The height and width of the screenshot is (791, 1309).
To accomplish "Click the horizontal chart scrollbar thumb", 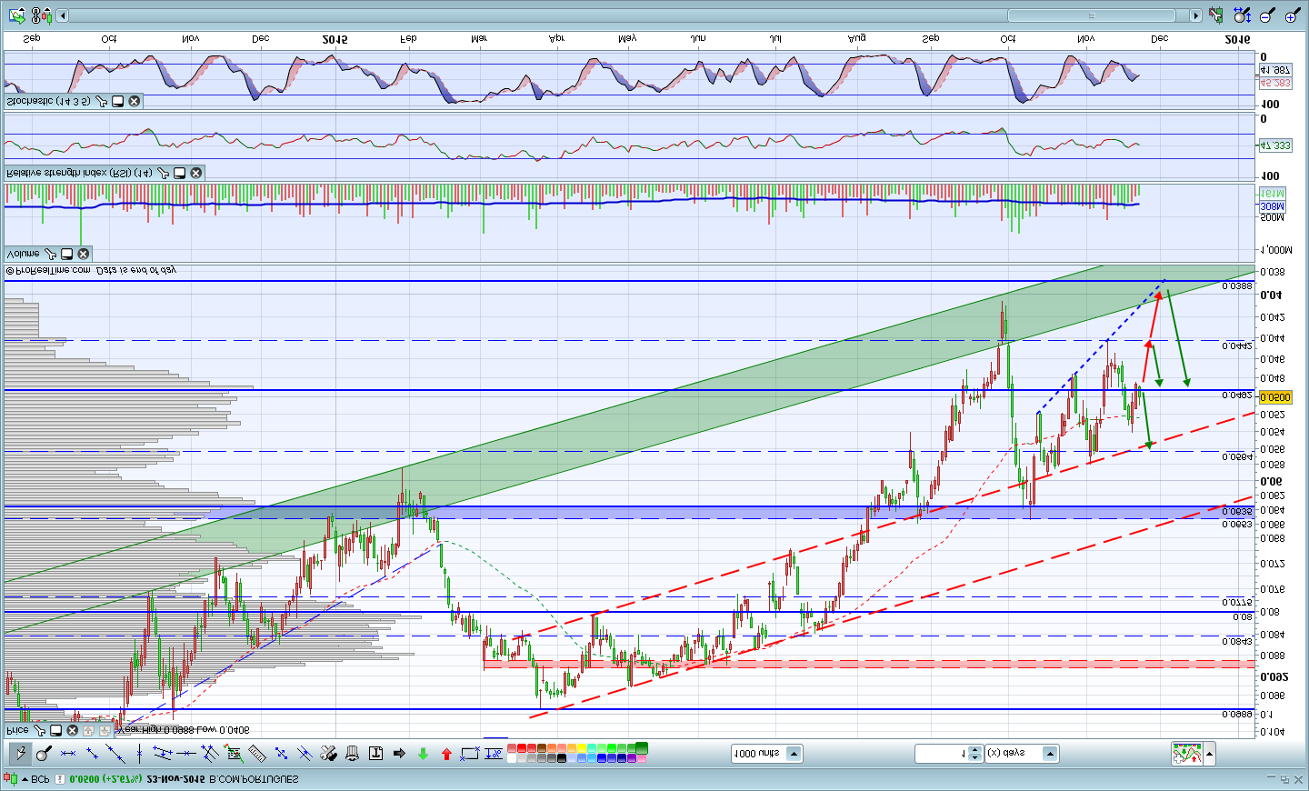I will 1091,15.
